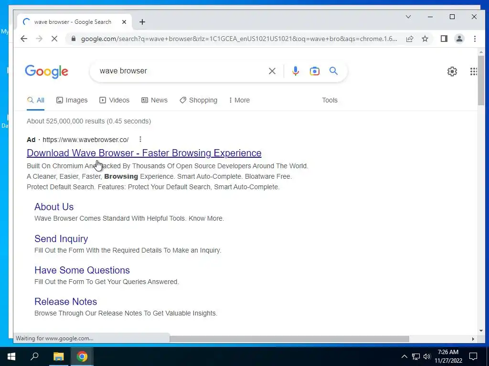Click the forward navigation arrow

(39, 39)
